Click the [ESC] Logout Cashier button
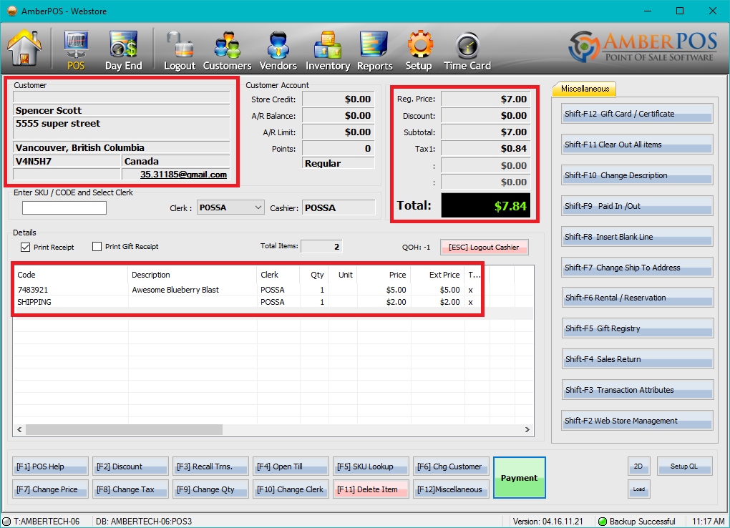The image size is (730, 528). pyautogui.click(x=485, y=248)
